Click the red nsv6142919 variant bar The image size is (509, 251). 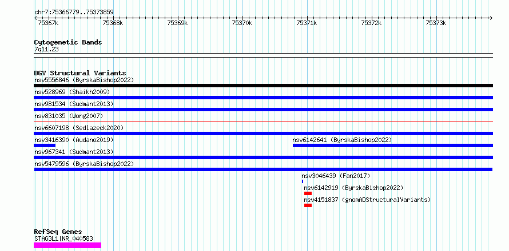coord(308,193)
